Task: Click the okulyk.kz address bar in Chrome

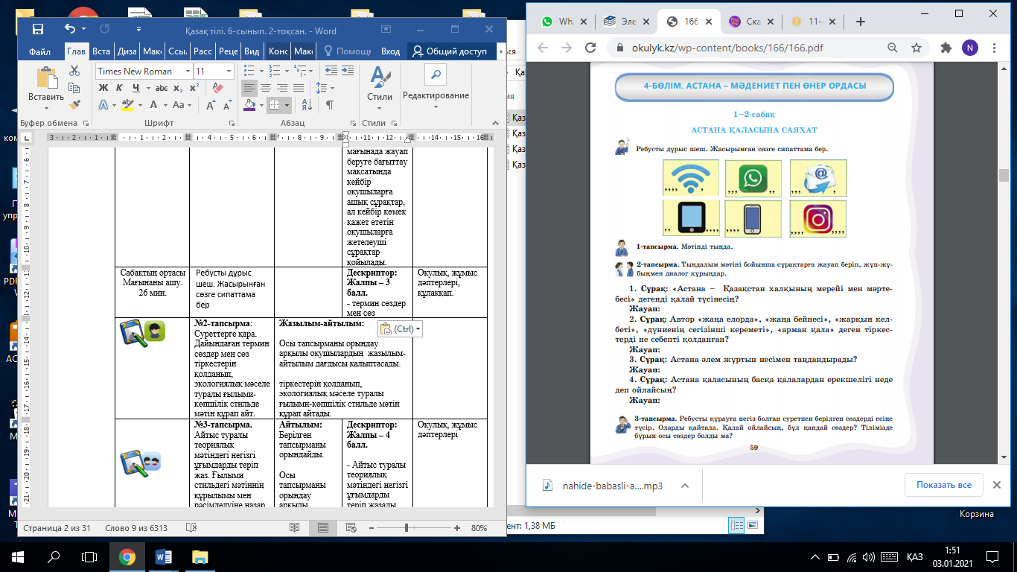Action: point(745,48)
